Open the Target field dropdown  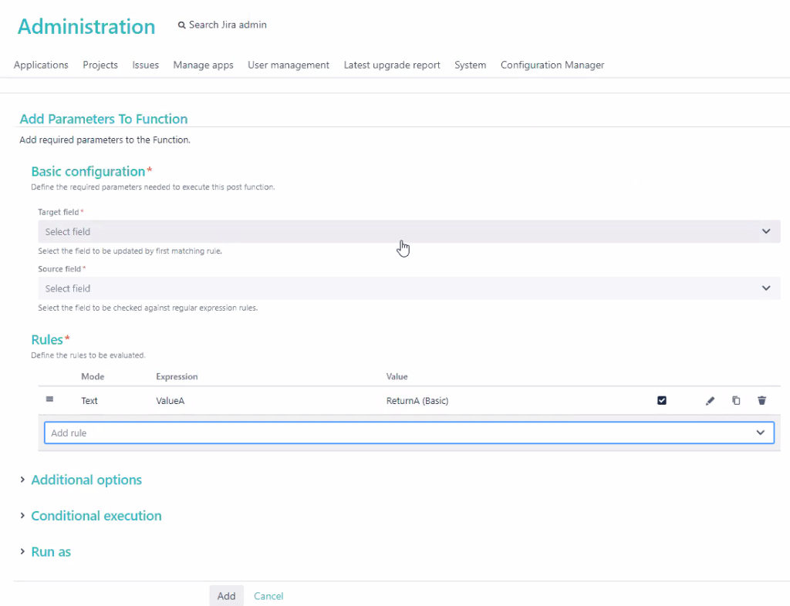409,231
